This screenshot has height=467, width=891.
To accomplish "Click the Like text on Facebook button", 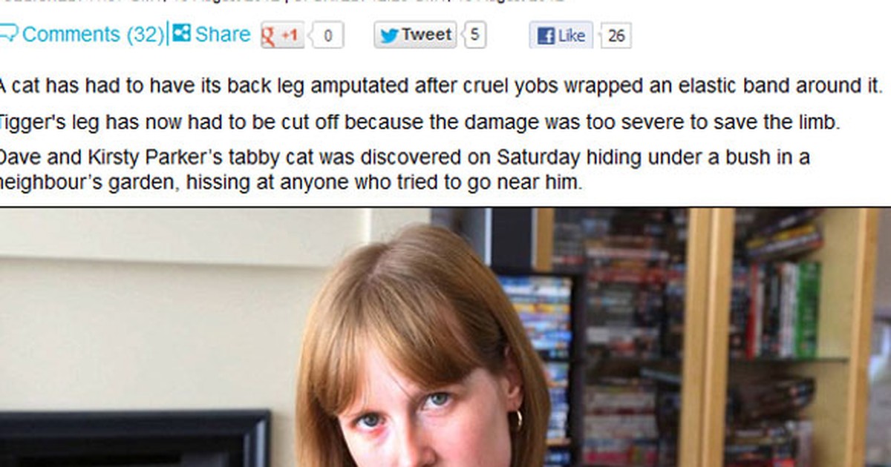I will point(571,36).
